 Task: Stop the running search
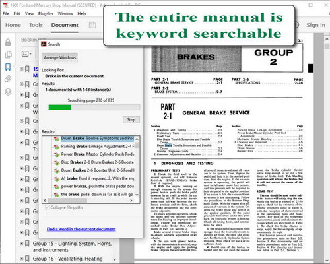tap(131, 119)
